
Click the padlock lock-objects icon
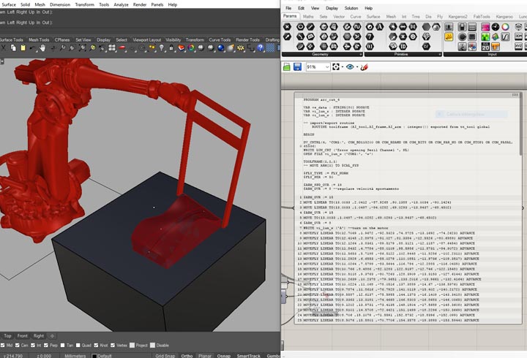(171, 48)
